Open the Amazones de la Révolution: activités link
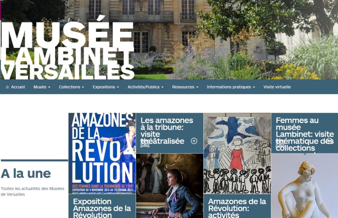The height and width of the screenshot is (218, 338). click(x=237, y=208)
